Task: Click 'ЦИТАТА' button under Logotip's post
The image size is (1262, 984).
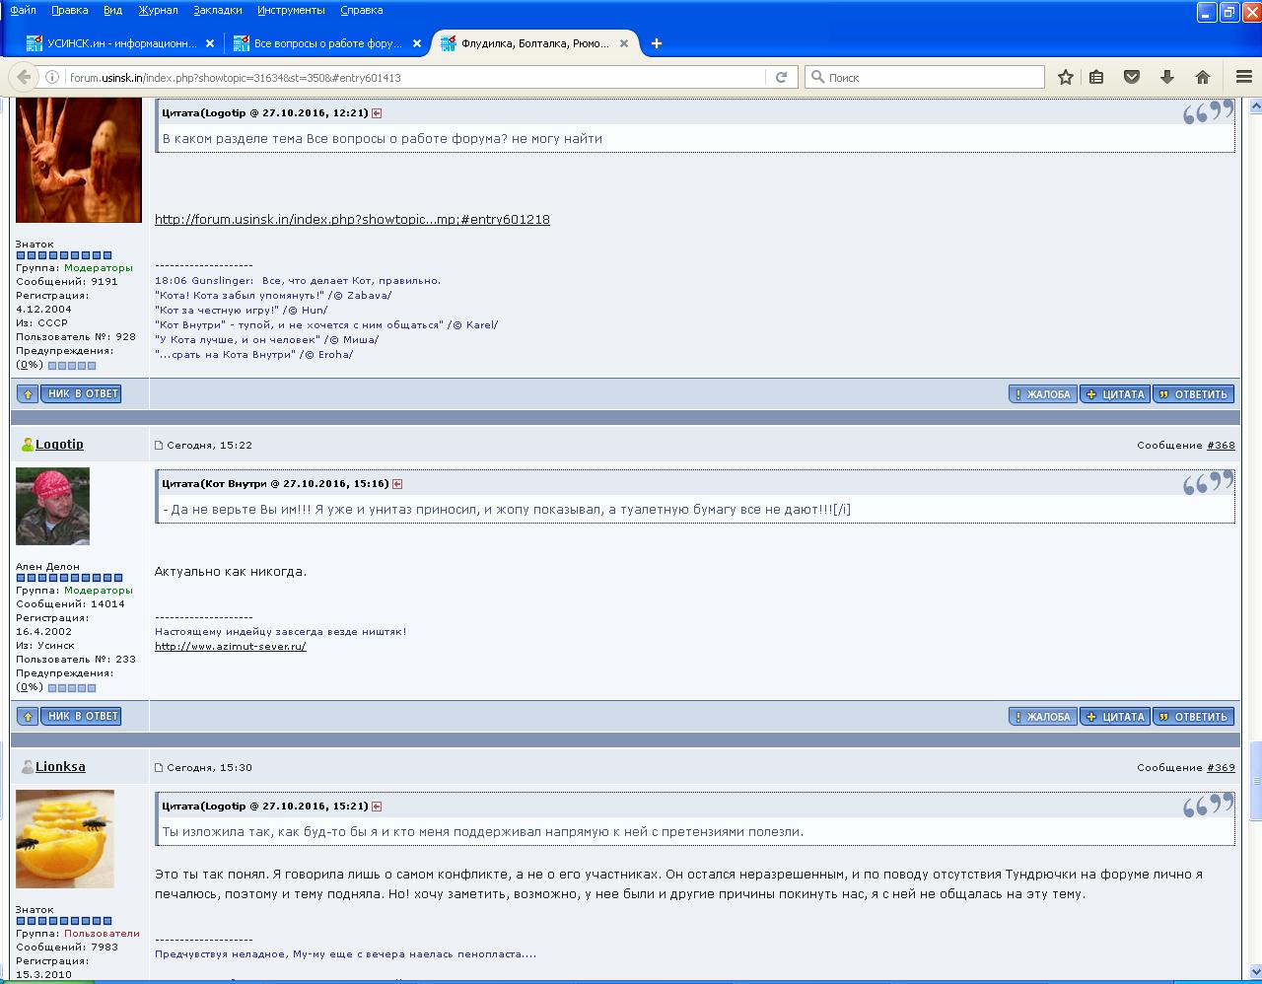Action: pos(1115,717)
